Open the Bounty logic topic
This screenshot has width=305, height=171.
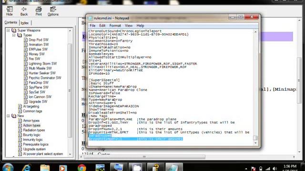coord(31,135)
